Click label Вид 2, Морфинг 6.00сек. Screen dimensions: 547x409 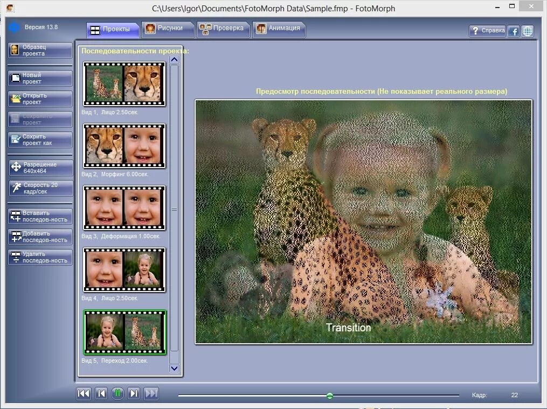tap(115, 174)
